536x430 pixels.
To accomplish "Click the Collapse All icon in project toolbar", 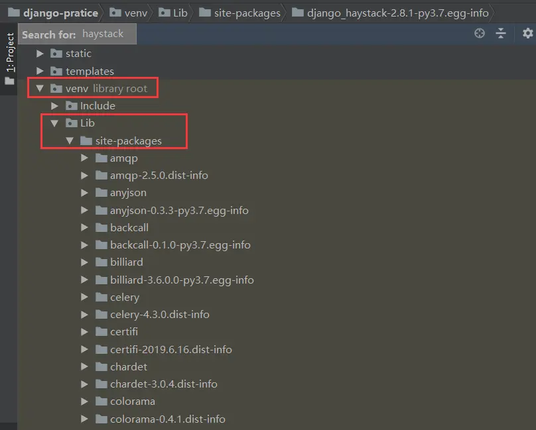I will 501,34.
